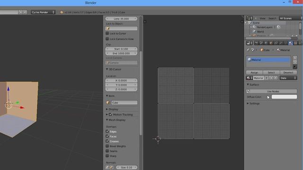
Task: Enable Sharp overlay checkbox
Action: [107, 156]
